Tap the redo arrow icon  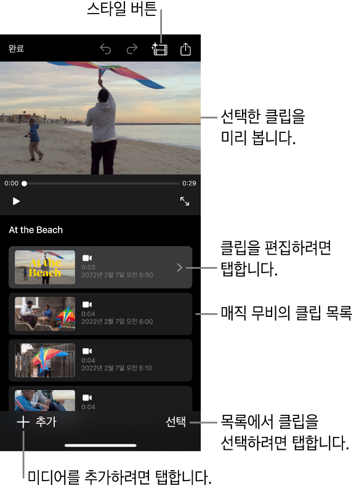click(132, 49)
